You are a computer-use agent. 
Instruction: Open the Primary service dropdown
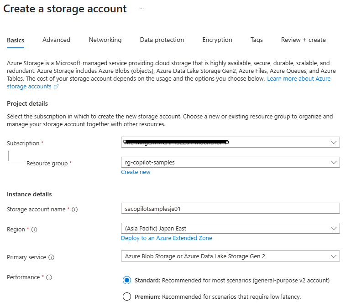click(230, 256)
